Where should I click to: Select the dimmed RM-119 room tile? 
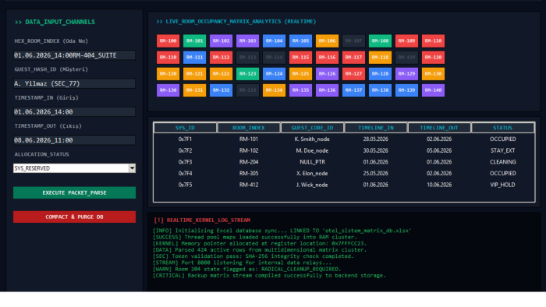[406, 58]
